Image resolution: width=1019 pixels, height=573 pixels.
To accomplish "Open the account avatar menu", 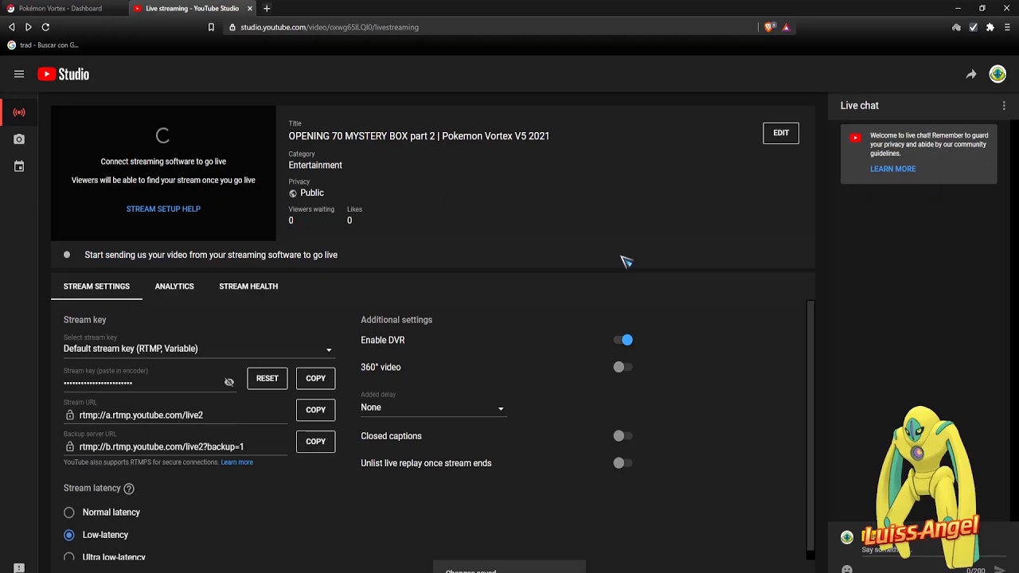I will coord(998,74).
